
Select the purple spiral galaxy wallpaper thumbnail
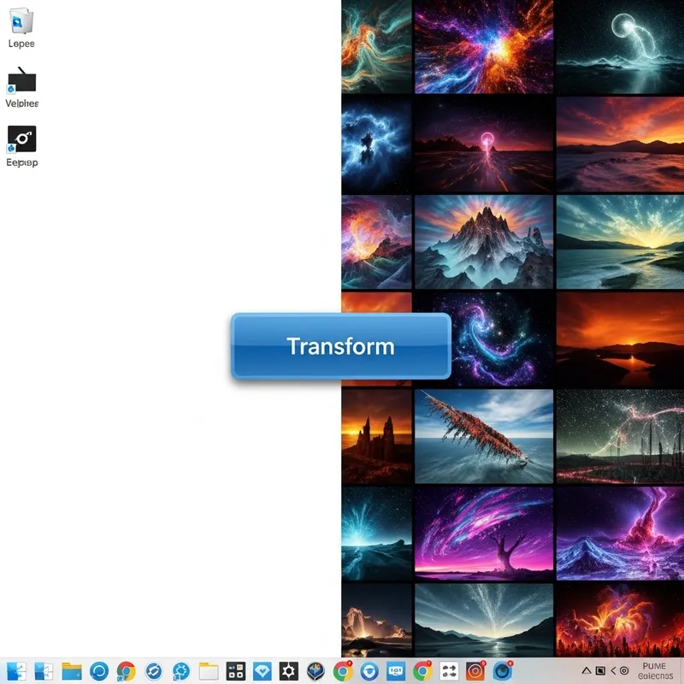click(483, 342)
